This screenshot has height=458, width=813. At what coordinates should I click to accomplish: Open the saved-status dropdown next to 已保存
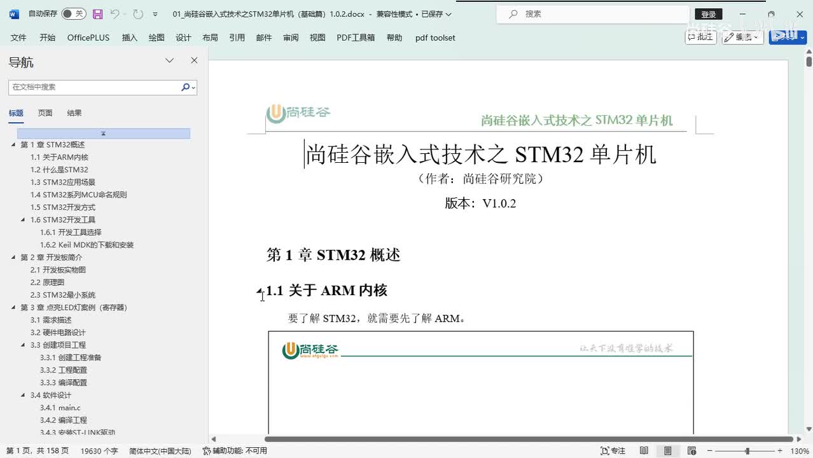tap(448, 14)
